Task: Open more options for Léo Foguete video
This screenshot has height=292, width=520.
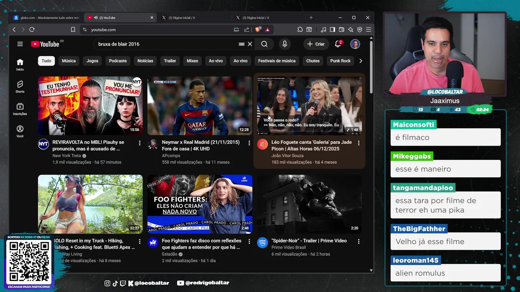Action: click(x=358, y=143)
